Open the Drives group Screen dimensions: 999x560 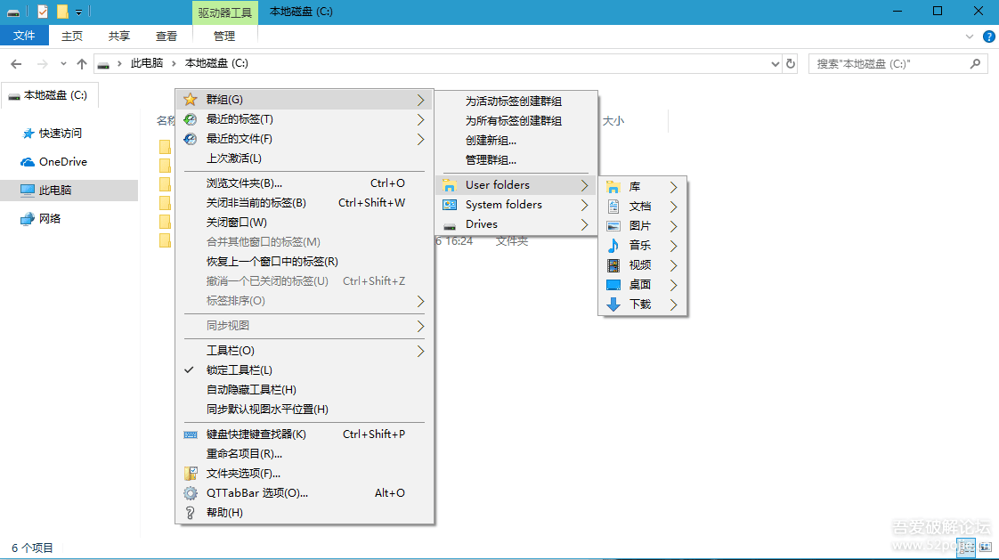pyautogui.click(x=516, y=224)
